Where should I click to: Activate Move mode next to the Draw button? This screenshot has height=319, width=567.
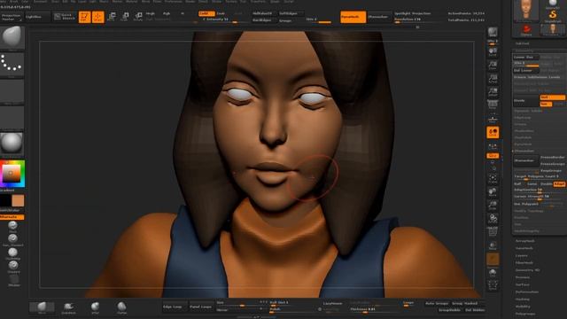tap(112, 17)
